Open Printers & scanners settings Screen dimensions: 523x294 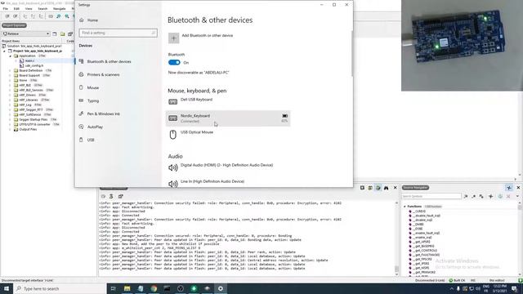click(103, 74)
